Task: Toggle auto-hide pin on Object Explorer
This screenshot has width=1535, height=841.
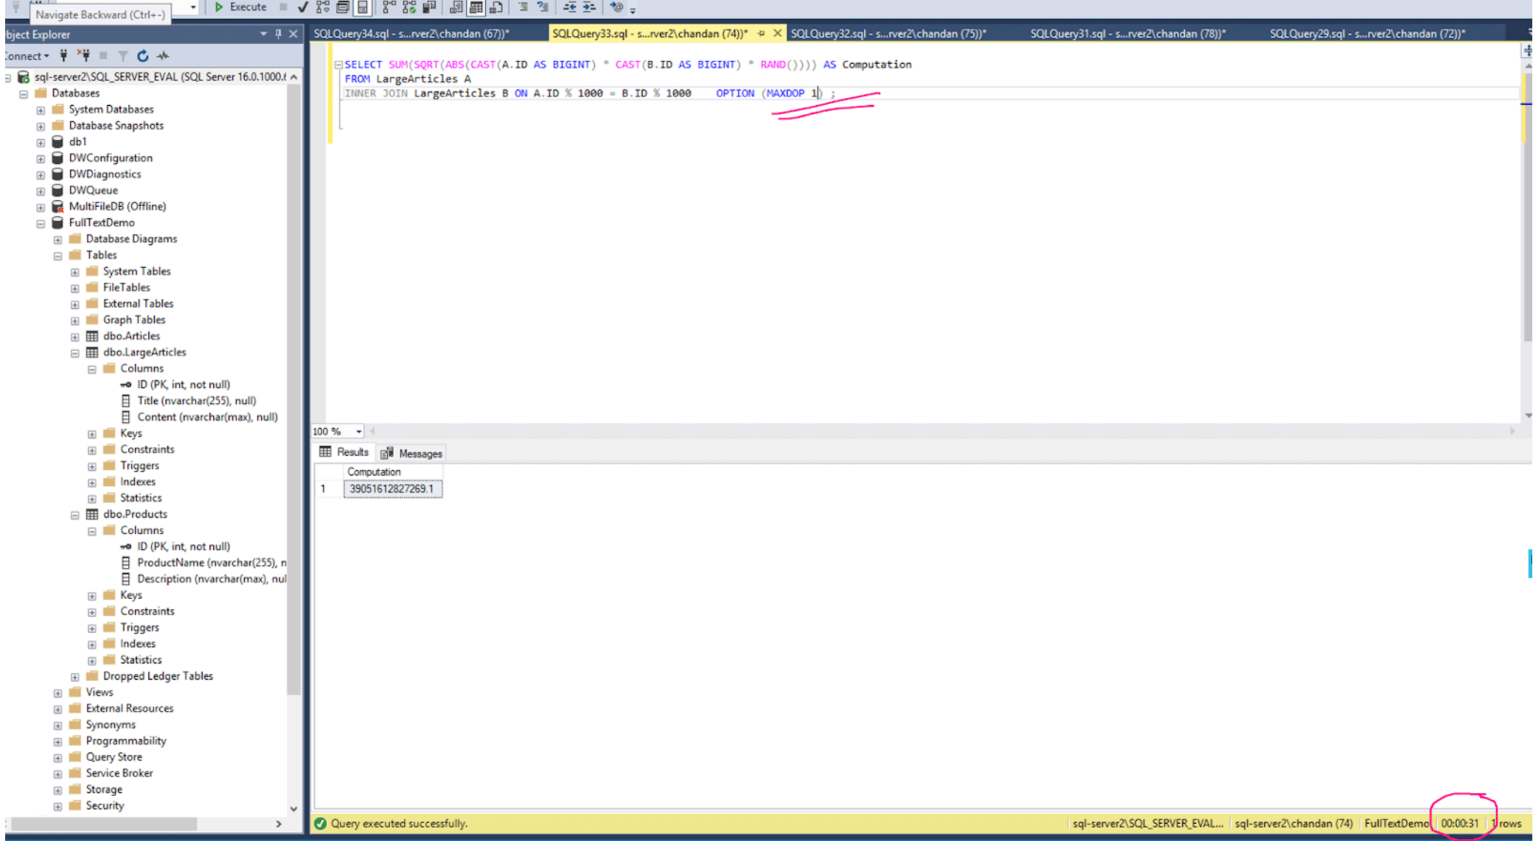Action: click(278, 34)
